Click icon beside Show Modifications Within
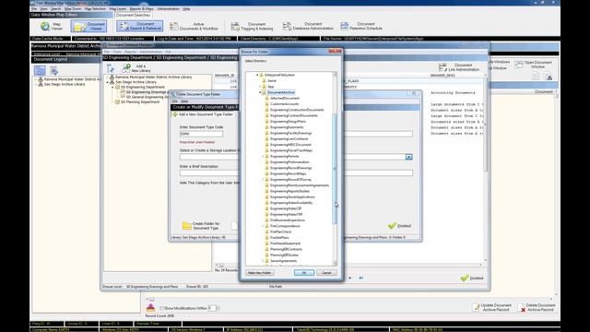 (150, 307)
